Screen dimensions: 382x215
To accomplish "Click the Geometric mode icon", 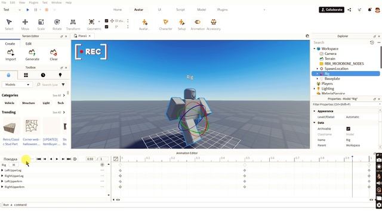I will pos(91,22).
